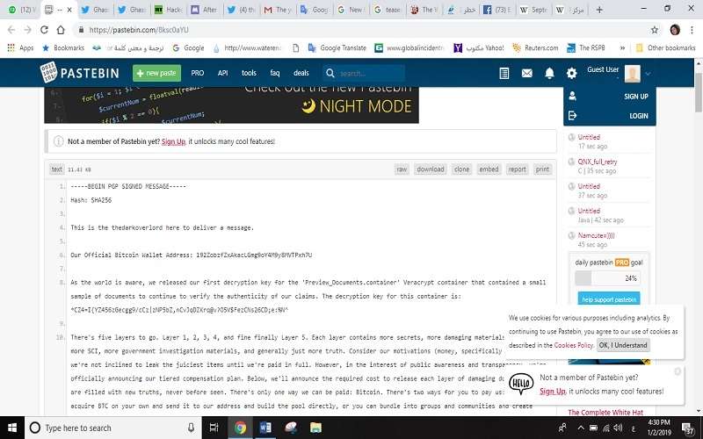The height and width of the screenshot is (439, 703).
Task: Open File Explorer from the taskbar
Action: point(315,428)
